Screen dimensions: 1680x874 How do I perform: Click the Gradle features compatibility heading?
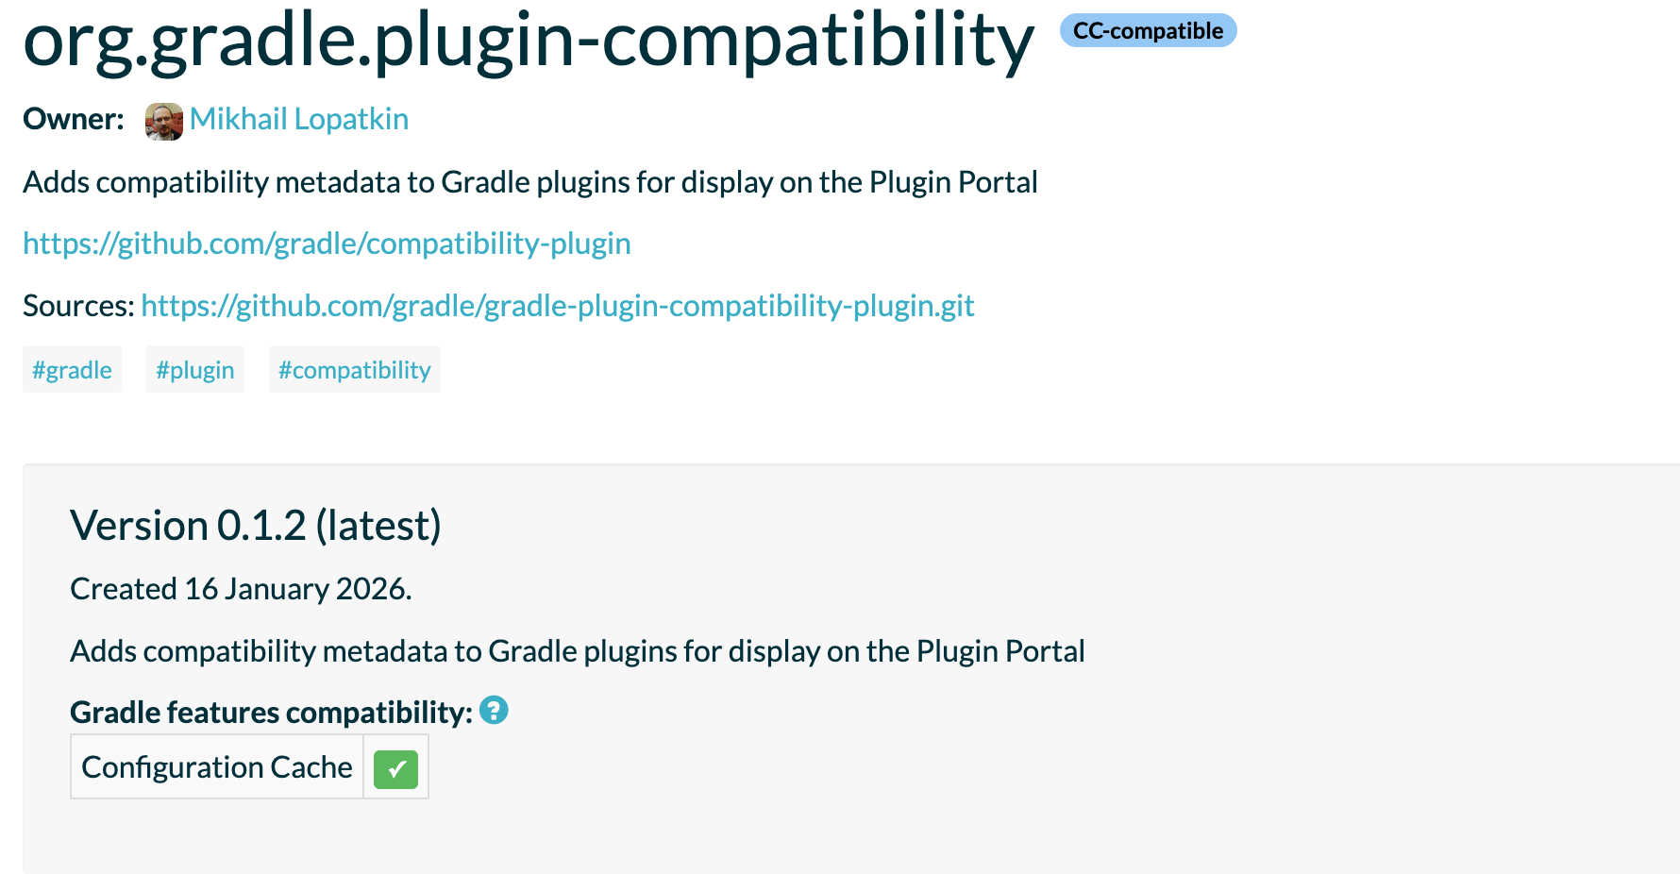point(271,713)
